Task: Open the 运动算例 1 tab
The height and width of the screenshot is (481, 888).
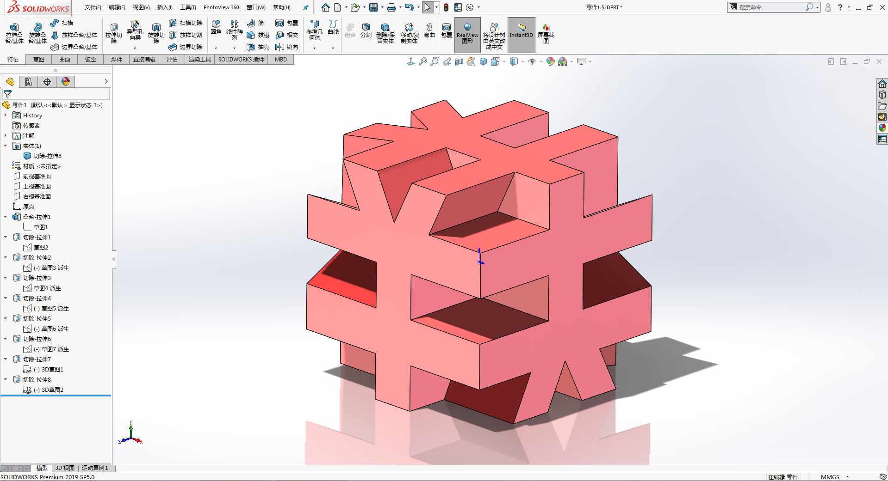Action: point(95,468)
